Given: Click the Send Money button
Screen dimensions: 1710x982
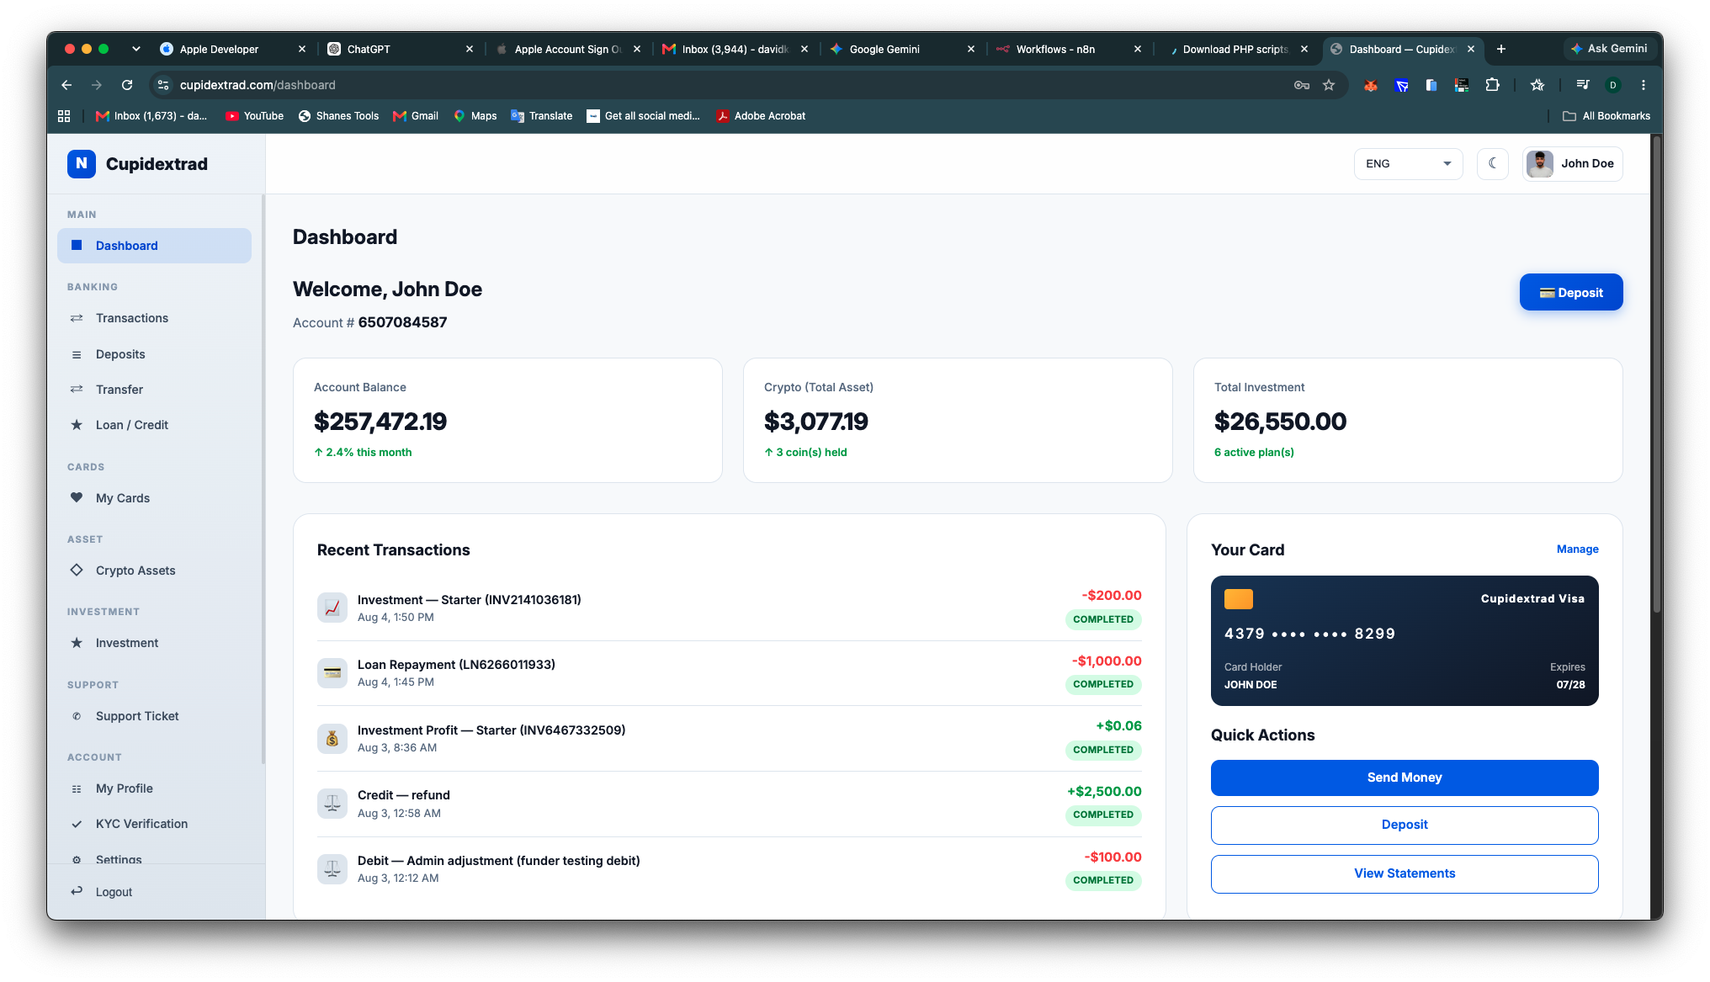Looking at the screenshot, I should [1404, 778].
